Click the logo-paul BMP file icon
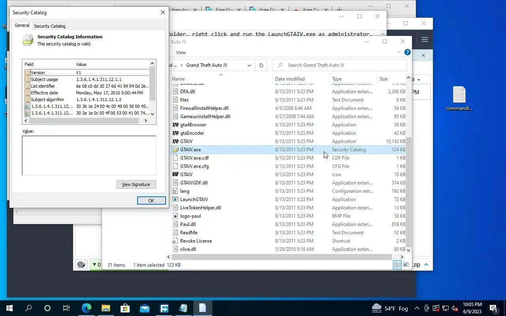 (176, 216)
